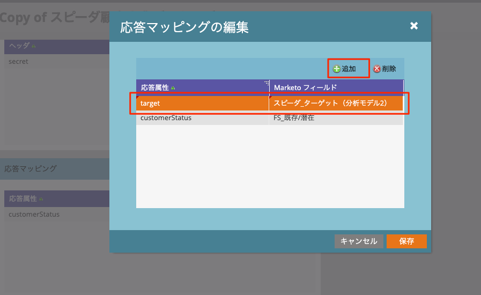481x295 pixels.
Task: Sort by Marketo フィールド column header
Action: (335, 87)
